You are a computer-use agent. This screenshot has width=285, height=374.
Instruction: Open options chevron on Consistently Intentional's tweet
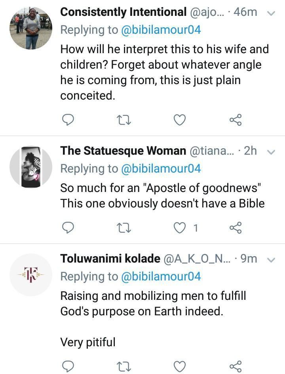pos(271,13)
